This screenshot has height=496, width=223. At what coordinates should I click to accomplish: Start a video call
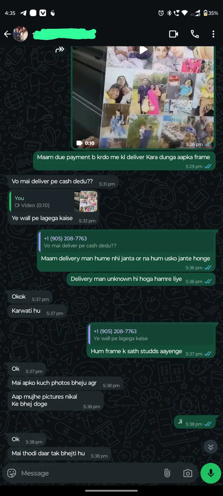[x=173, y=34]
